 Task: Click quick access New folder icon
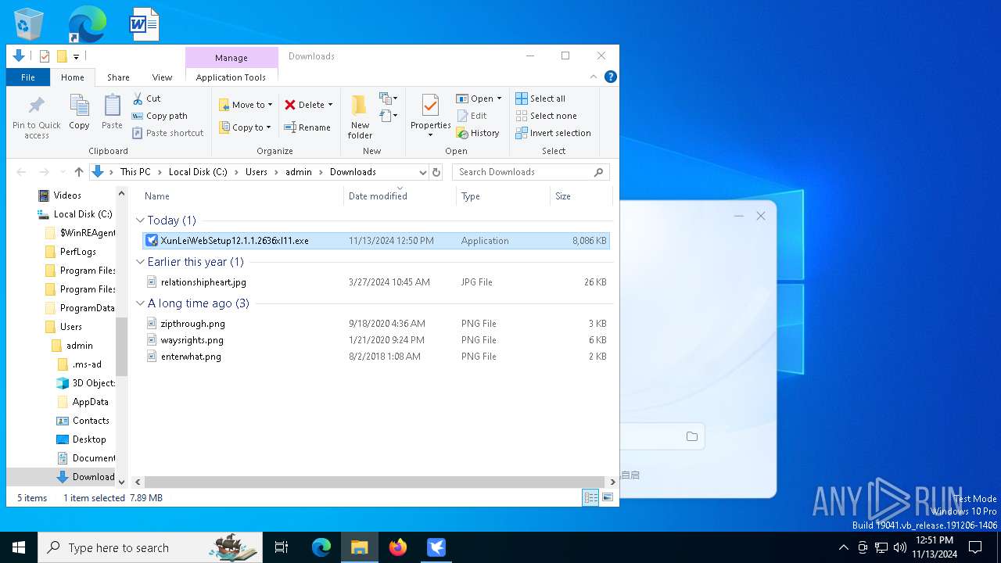[62, 56]
